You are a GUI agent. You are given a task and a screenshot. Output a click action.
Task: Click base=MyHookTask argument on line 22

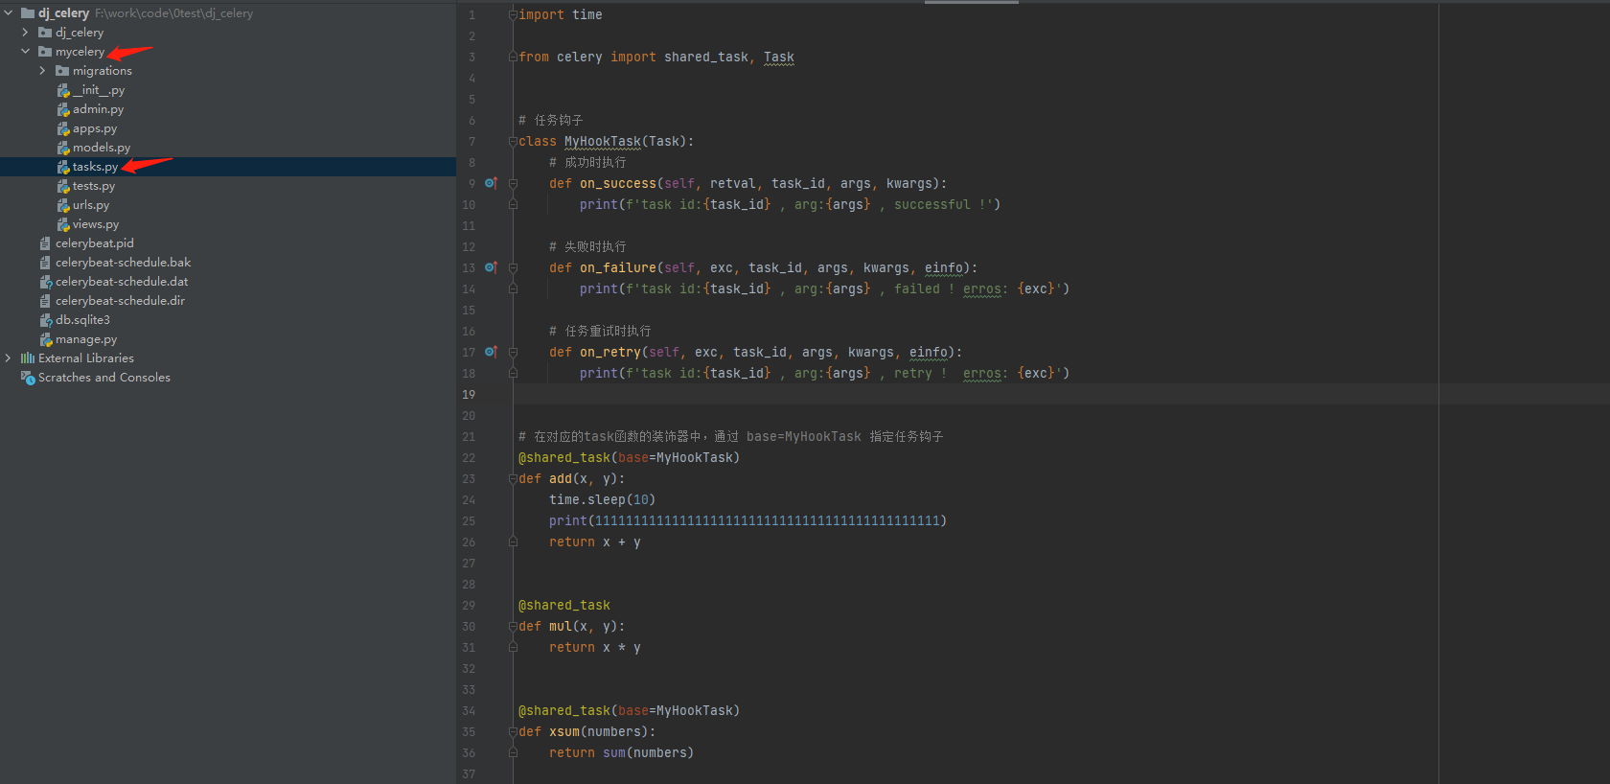[676, 457]
